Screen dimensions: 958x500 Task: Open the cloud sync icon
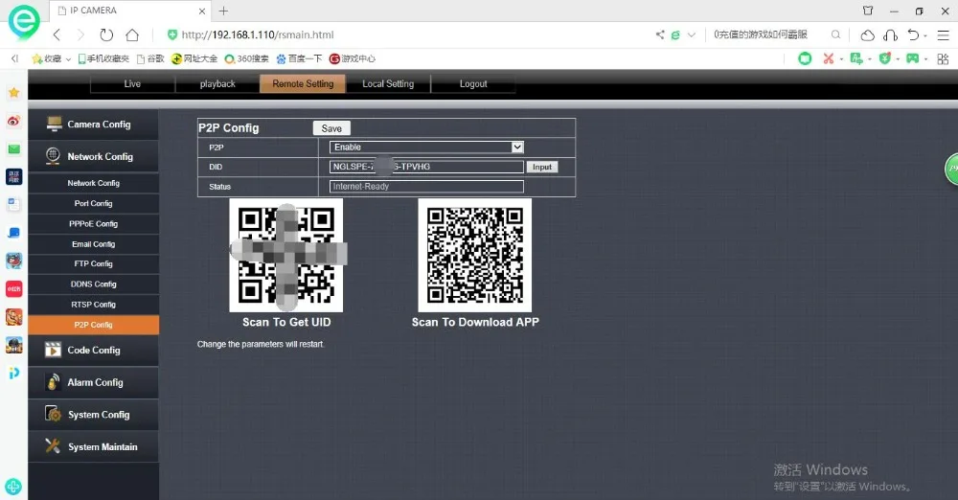click(x=868, y=34)
